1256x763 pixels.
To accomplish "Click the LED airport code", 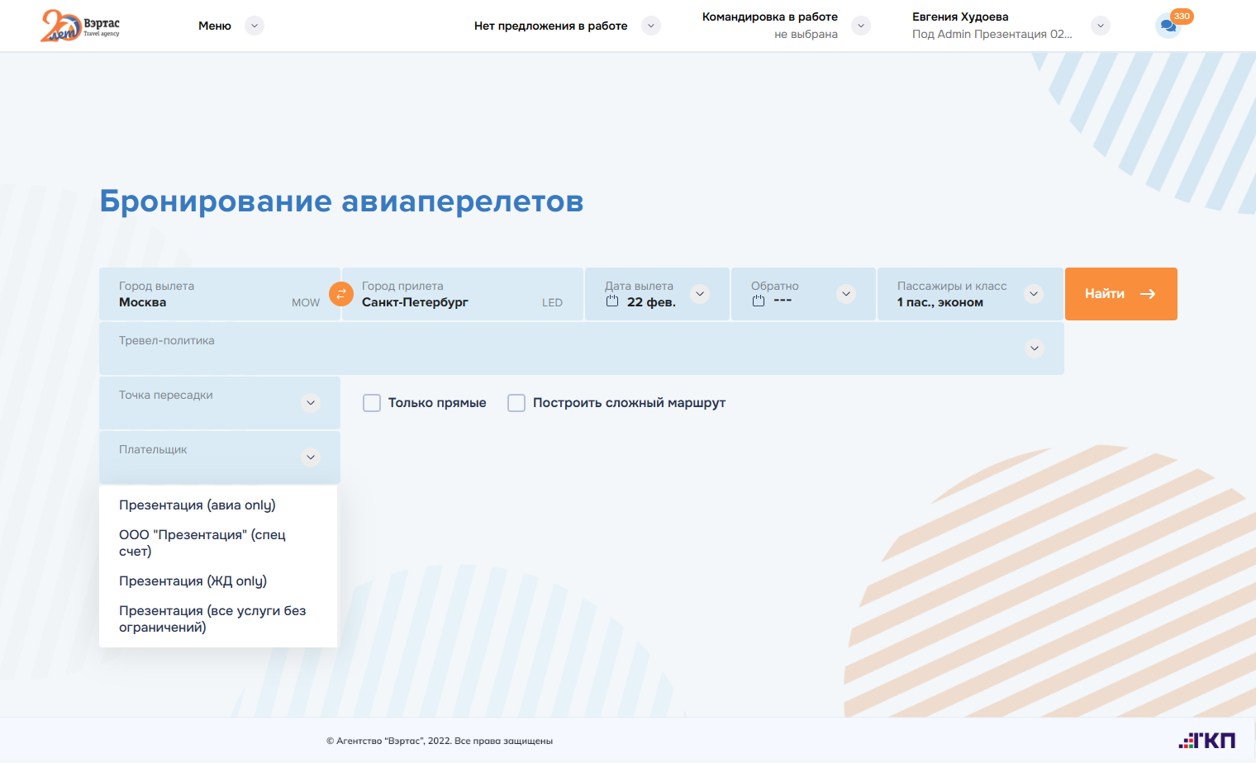I will (552, 303).
